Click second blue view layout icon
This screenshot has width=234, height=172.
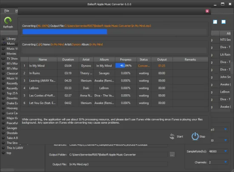[223, 22]
